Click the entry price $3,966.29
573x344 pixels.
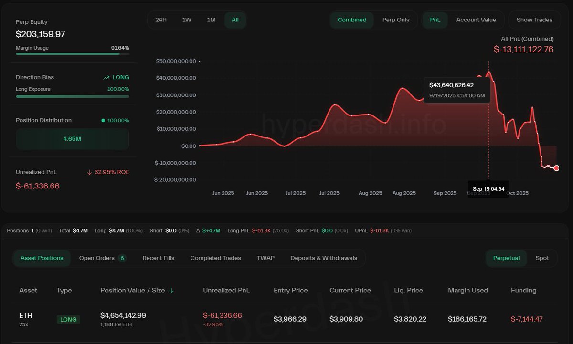pyautogui.click(x=290, y=319)
